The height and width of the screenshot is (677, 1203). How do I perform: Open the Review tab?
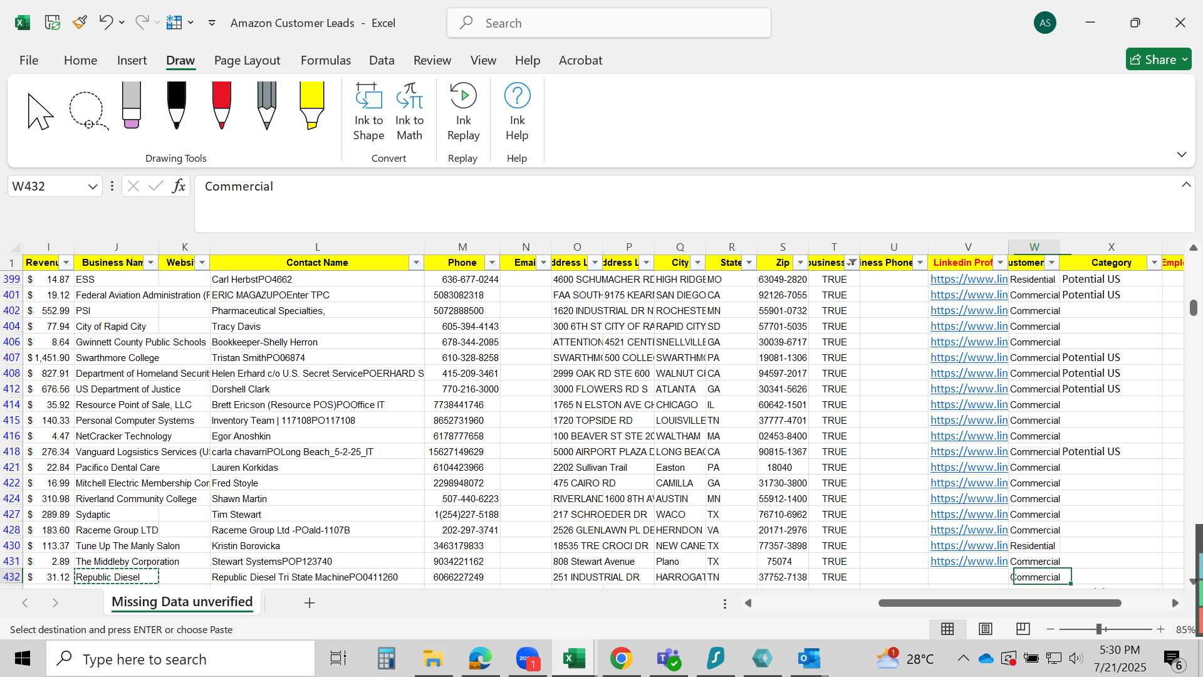coord(432,60)
